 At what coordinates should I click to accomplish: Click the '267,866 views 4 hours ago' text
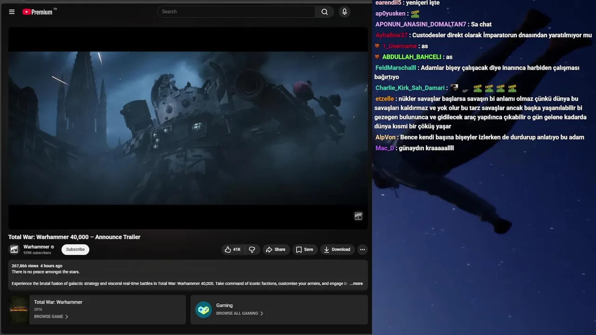point(37,266)
